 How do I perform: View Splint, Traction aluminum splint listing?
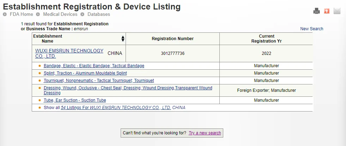[x=85, y=73]
